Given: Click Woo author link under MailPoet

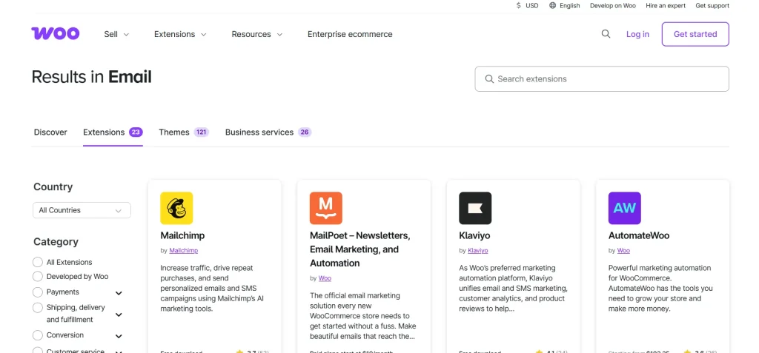Looking at the screenshot, I should [x=325, y=278].
